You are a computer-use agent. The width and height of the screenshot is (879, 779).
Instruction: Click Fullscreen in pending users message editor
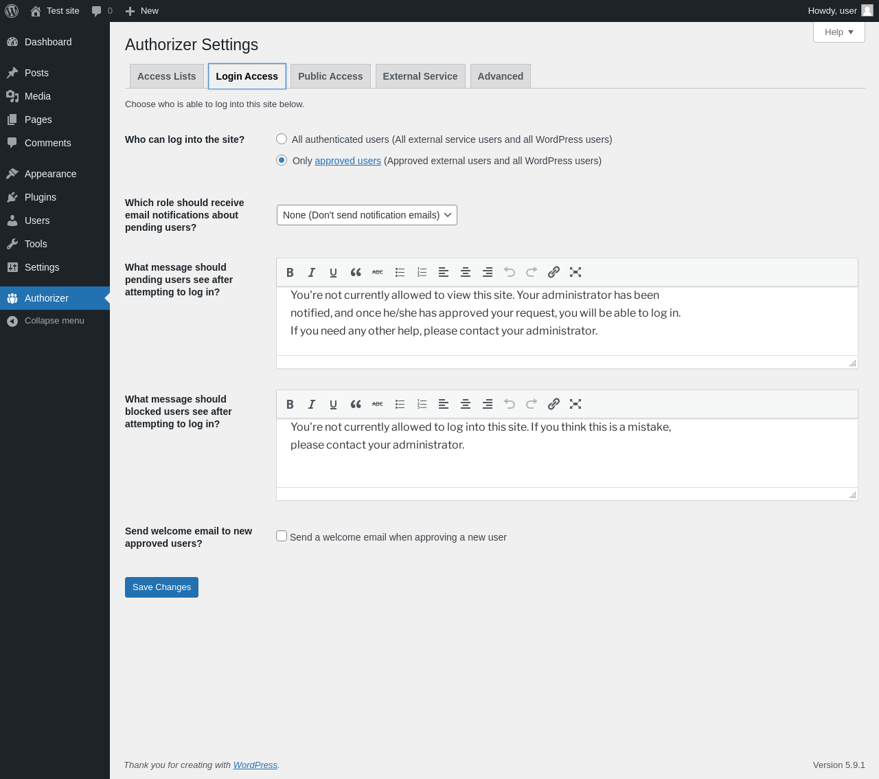(x=575, y=273)
